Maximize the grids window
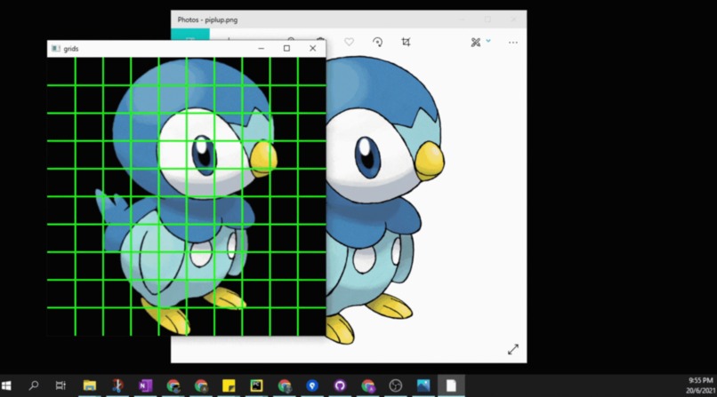This screenshot has height=397, width=717. pos(286,48)
